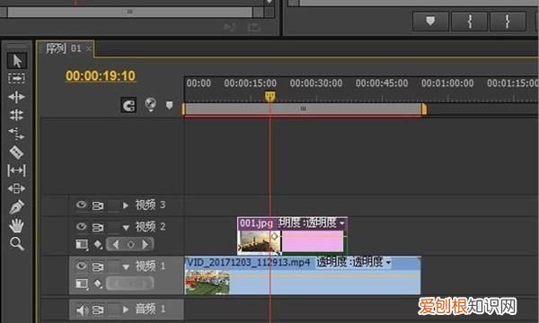Screen dimensions: 539x323
Task: Toggle speaker output of 音频 1 track
Action: pos(81,310)
